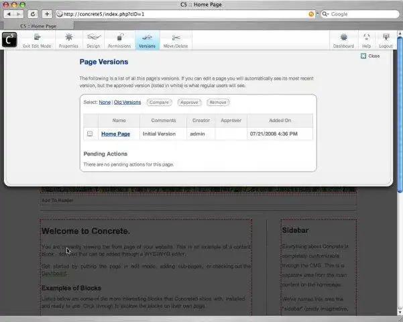403x322 pixels.
Task: Click the orange RSS icon in address bar
Action: pos(311,14)
